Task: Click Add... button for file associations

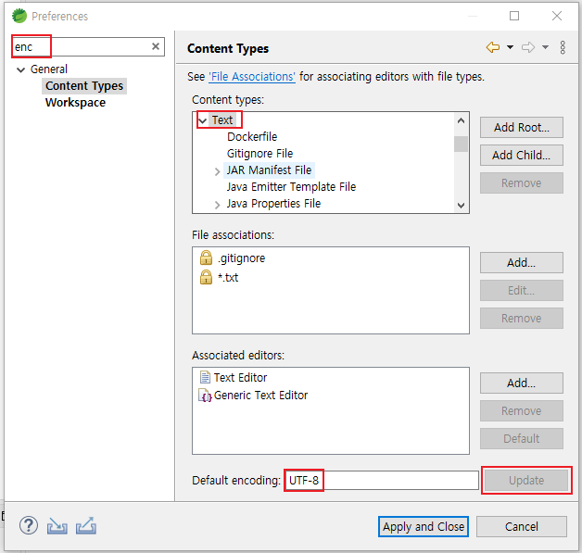Action: pos(522,262)
